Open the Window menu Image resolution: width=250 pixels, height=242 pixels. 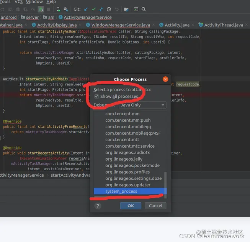coord(34,2)
